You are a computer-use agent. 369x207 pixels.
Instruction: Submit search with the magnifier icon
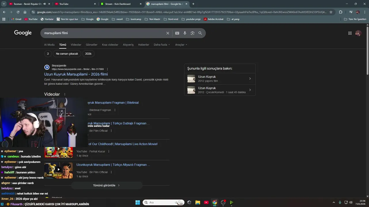click(x=200, y=33)
